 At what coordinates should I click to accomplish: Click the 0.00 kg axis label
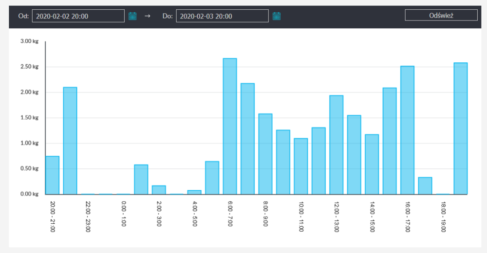point(30,194)
